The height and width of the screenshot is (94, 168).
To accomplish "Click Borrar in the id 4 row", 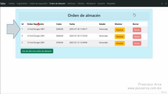I will point(137,37).
